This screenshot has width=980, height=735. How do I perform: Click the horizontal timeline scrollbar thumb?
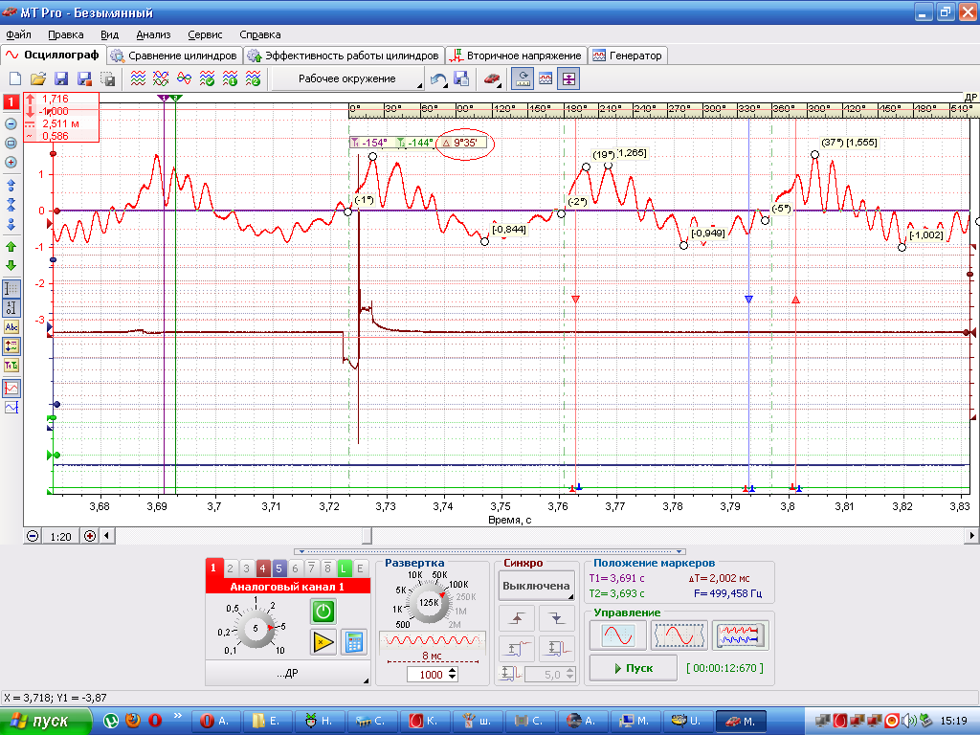(x=367, y=536)
